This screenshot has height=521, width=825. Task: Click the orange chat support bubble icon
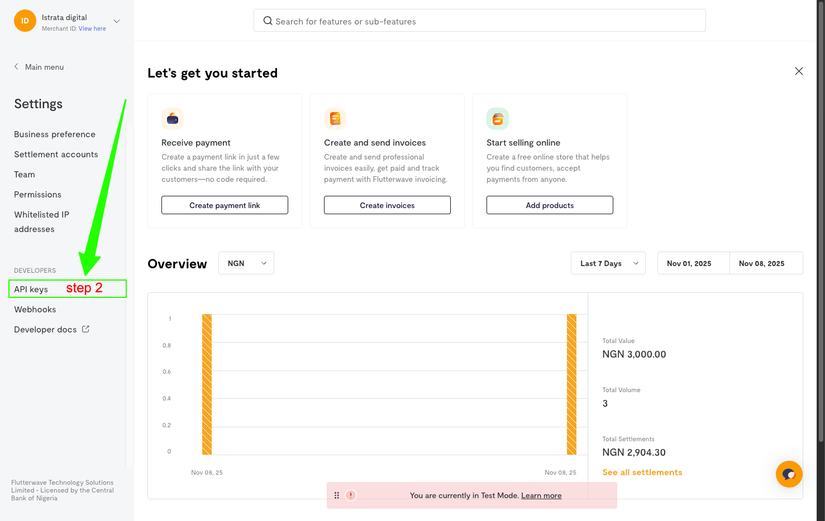pos(789,474)
